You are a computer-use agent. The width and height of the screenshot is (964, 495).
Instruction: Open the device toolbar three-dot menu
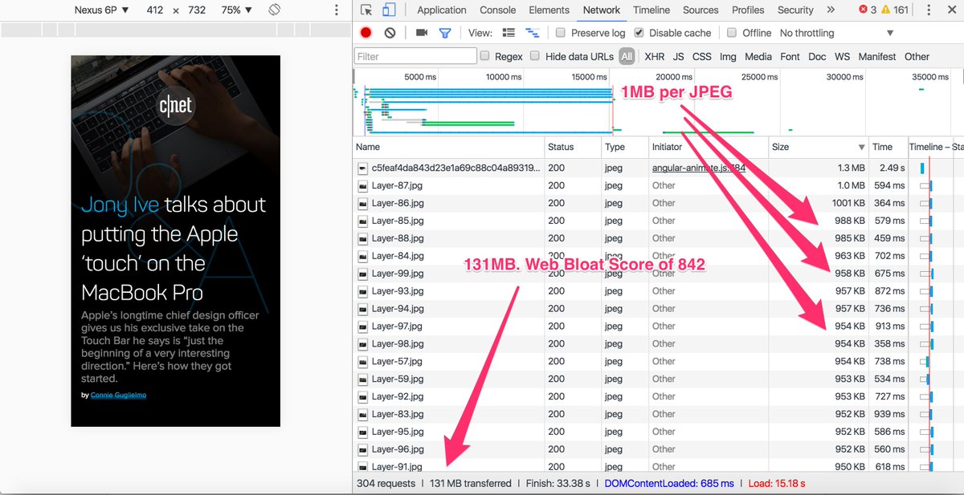(x=337, y=10)
